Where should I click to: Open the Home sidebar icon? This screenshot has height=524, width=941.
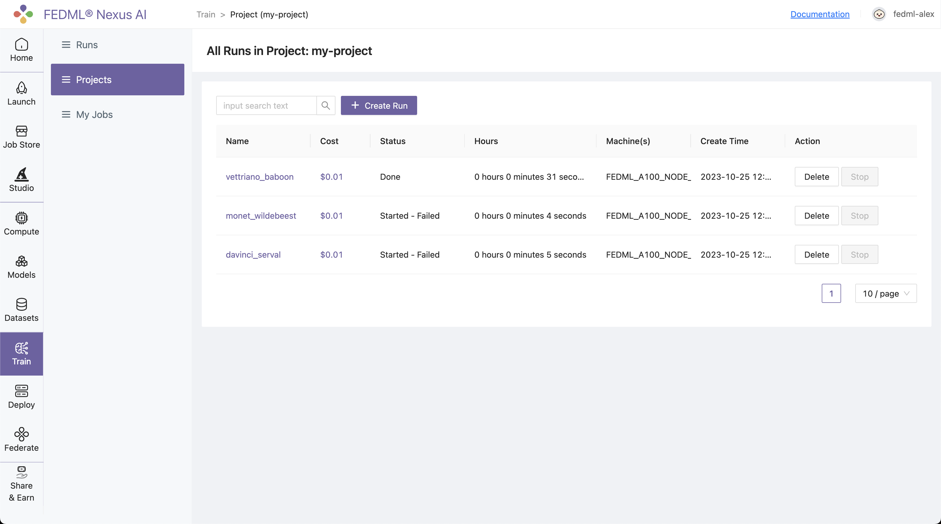tap(21, 45)
